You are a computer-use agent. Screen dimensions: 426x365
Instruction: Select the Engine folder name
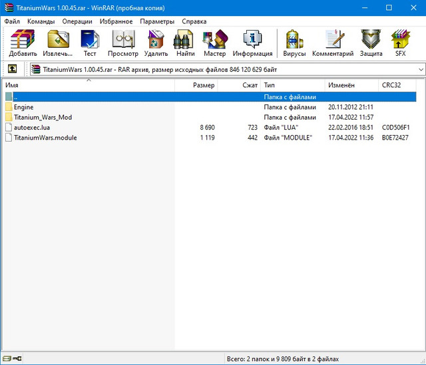24,107
